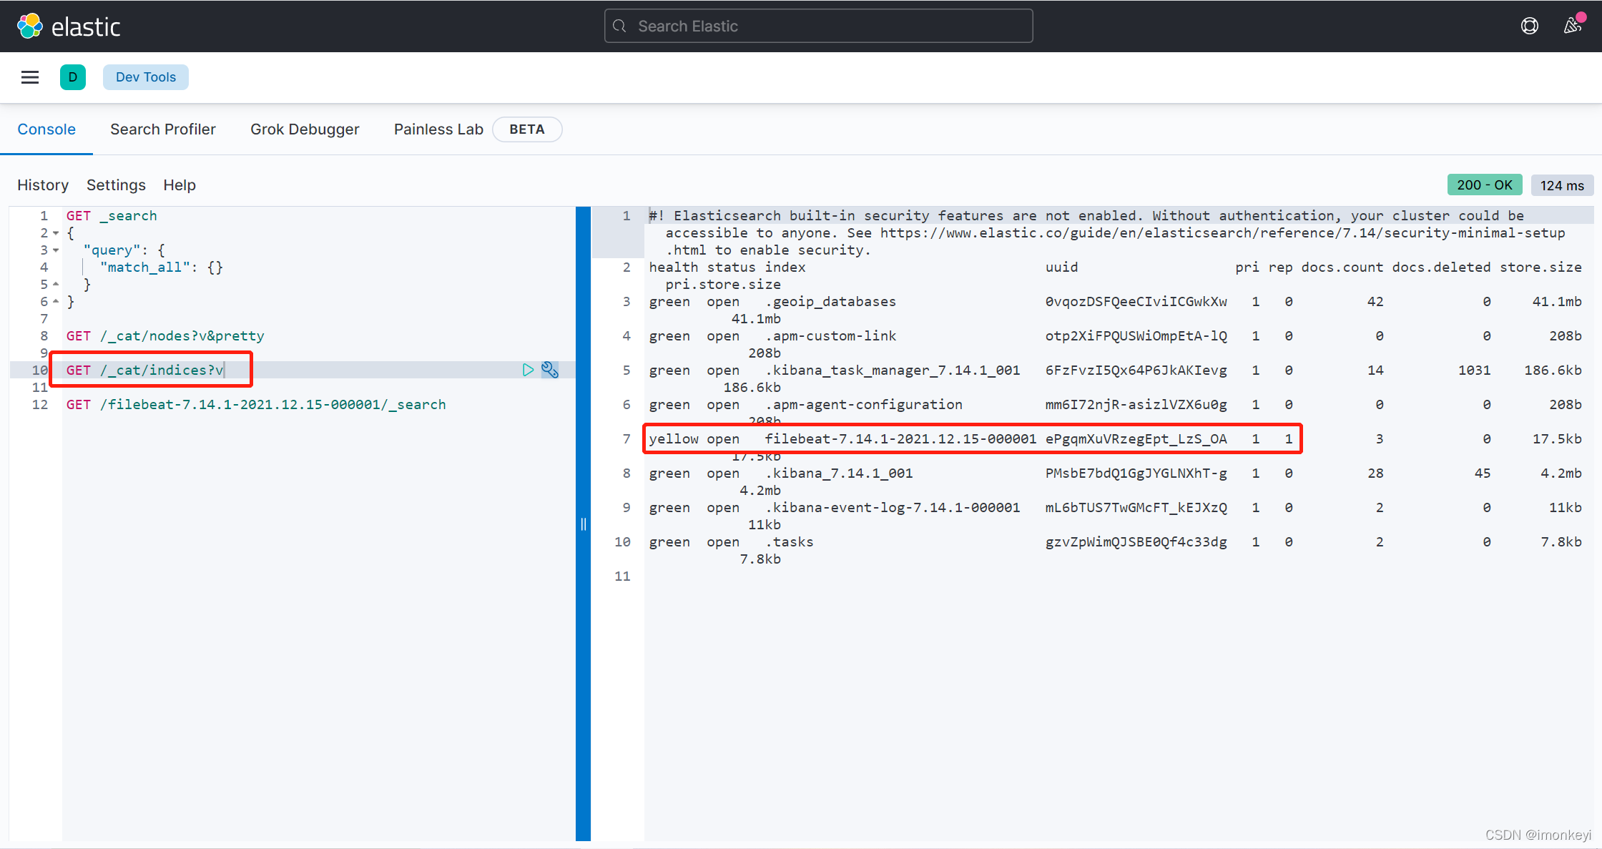
Task: Focus the Search Elastic input field
Action: pos(818,26)
